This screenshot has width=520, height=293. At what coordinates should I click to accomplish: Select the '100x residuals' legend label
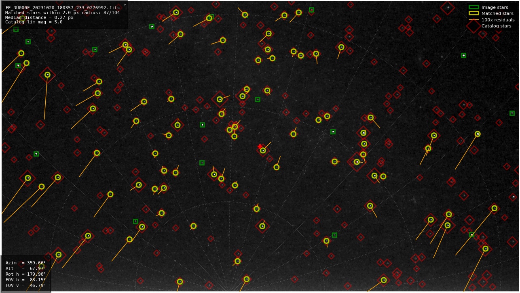pos(498,20)
